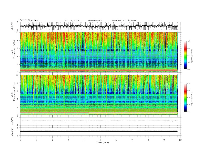The image size is (203, 157).
Task: Click the ch.1 voltage waveform panel
Action: coord(100,26)
